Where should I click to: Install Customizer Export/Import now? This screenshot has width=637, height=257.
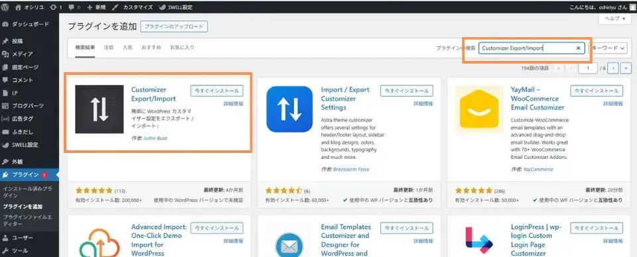(217, 91)
